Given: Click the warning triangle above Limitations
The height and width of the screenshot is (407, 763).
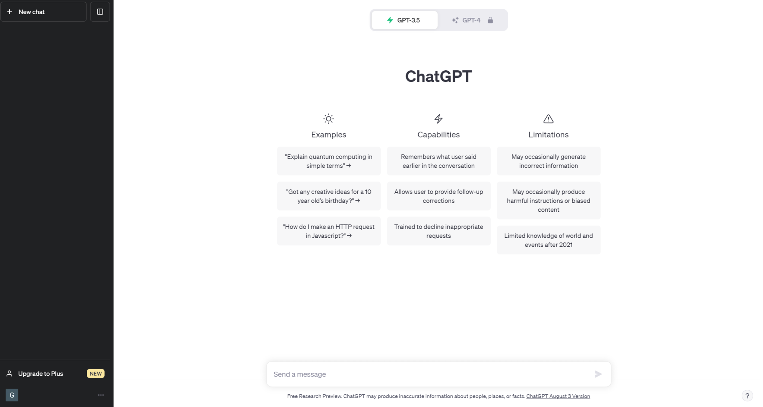Looking at the screenshot, I should coord(548,119).
